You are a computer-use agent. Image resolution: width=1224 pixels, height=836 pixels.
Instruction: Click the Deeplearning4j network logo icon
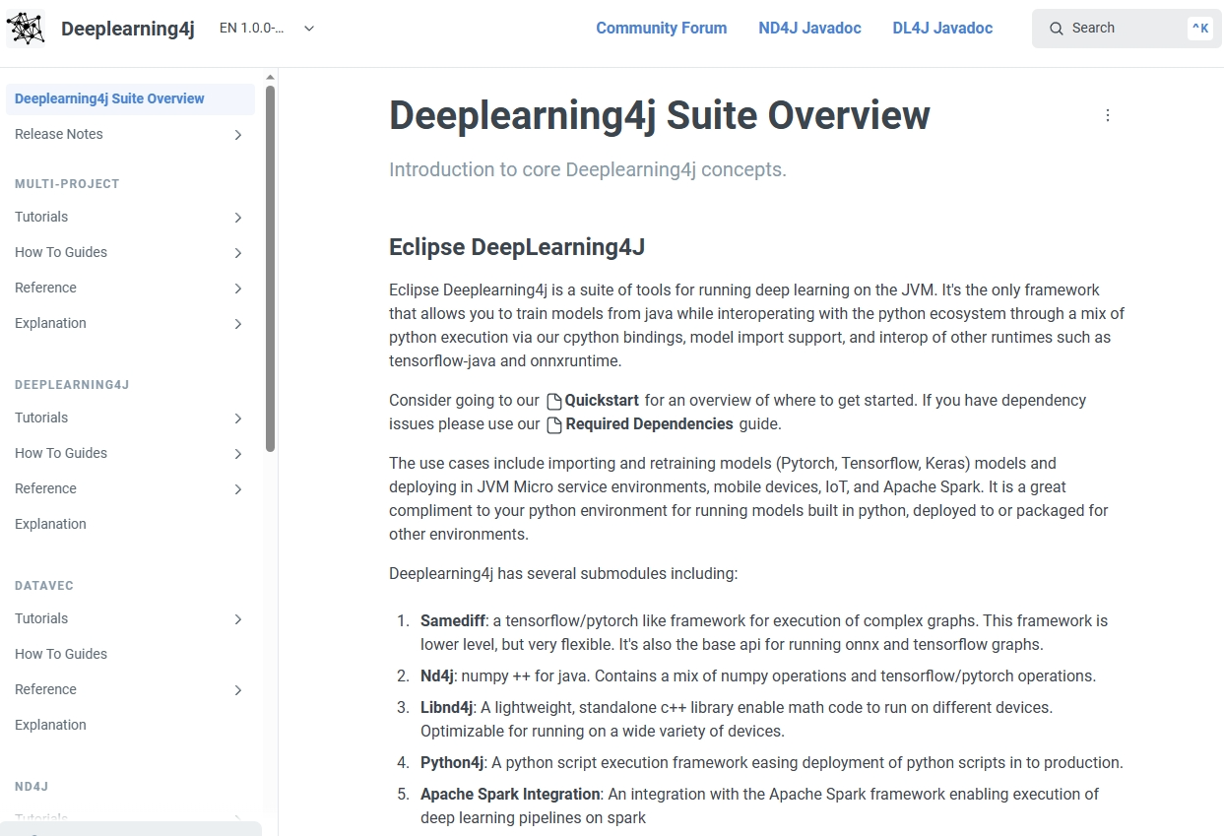(x=26, y=29)
